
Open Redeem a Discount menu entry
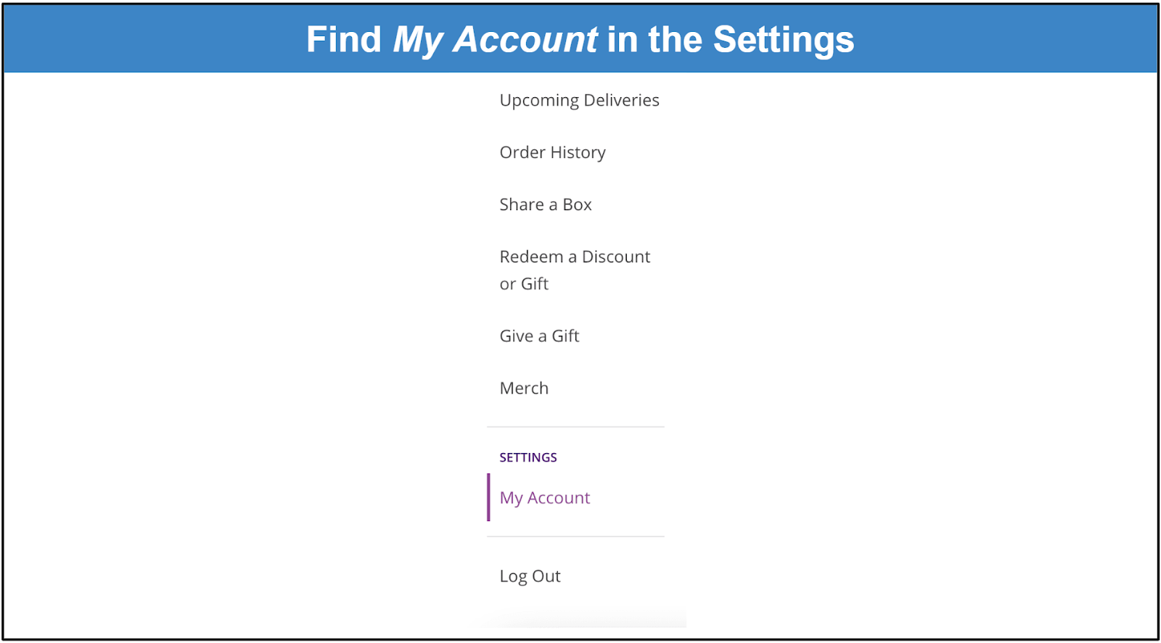coord(575,257)
